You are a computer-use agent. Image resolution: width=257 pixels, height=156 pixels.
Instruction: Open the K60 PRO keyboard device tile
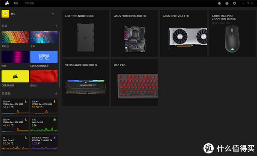coord(134,83)
